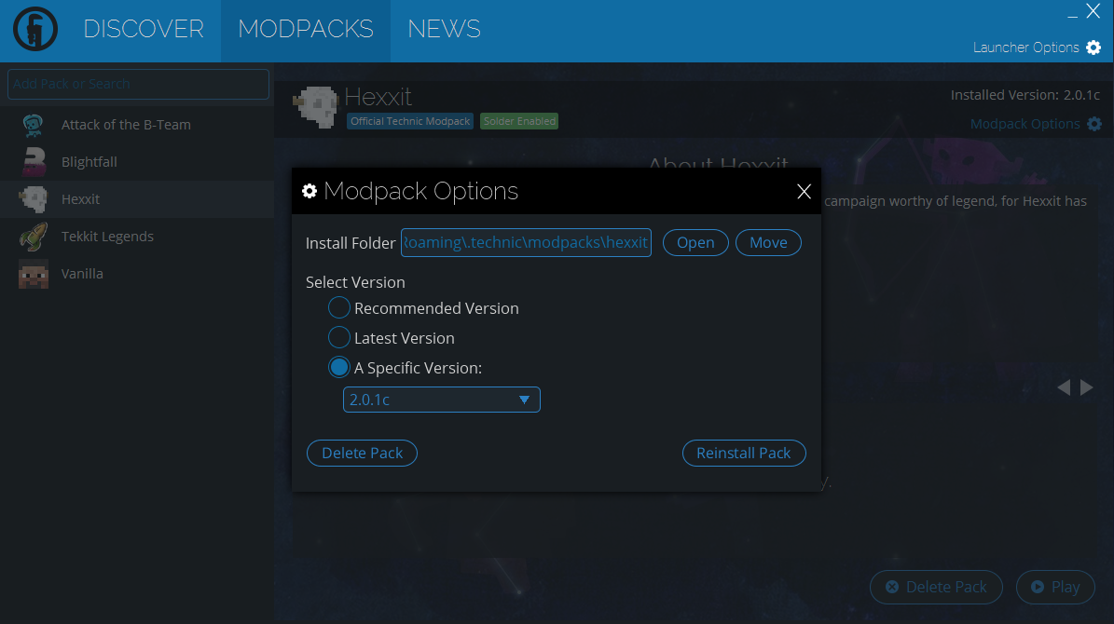Click the Vanilla Steve head icon
1114x624 pixels.
coord(34,274)
